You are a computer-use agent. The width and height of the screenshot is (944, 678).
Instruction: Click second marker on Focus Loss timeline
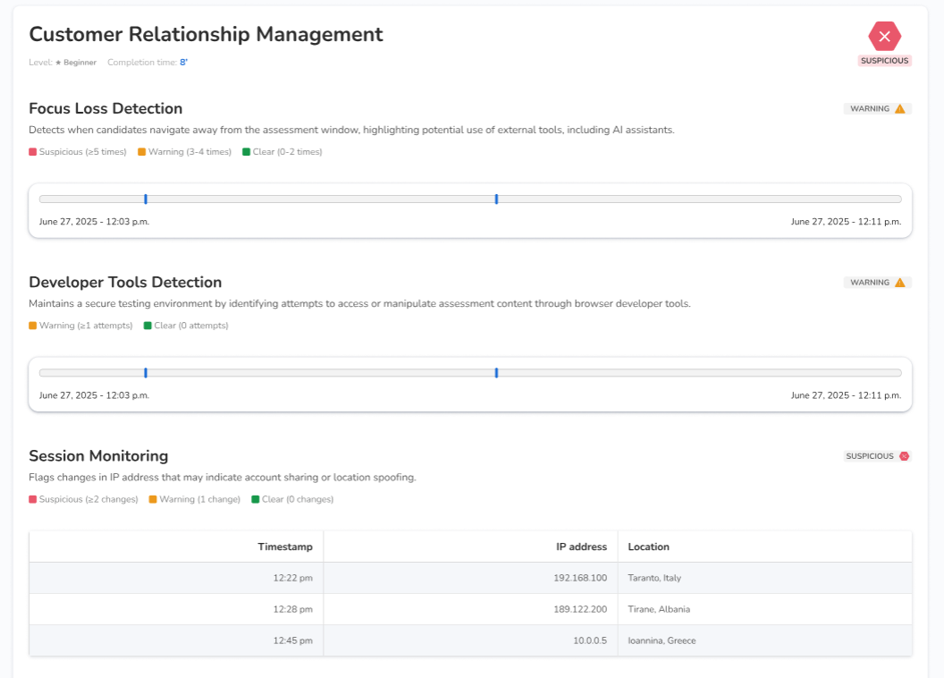click(x=496, y=199)
